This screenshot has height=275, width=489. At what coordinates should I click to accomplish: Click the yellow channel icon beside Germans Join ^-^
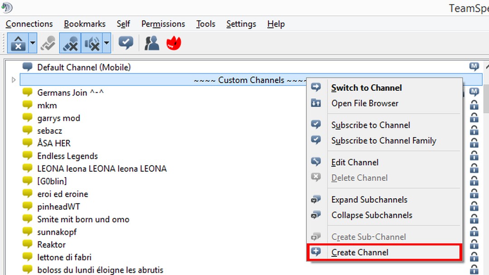(27, 92)
